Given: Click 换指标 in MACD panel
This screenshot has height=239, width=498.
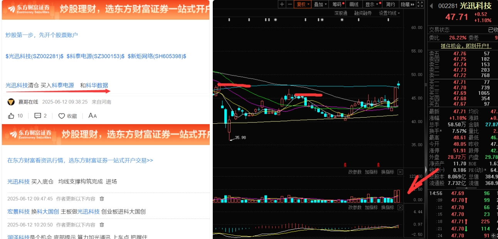Looking at the screenshot, I should pyautogui.click(x=388, y=207).
